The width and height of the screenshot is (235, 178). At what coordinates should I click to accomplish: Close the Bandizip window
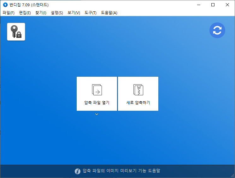(227, 5)
